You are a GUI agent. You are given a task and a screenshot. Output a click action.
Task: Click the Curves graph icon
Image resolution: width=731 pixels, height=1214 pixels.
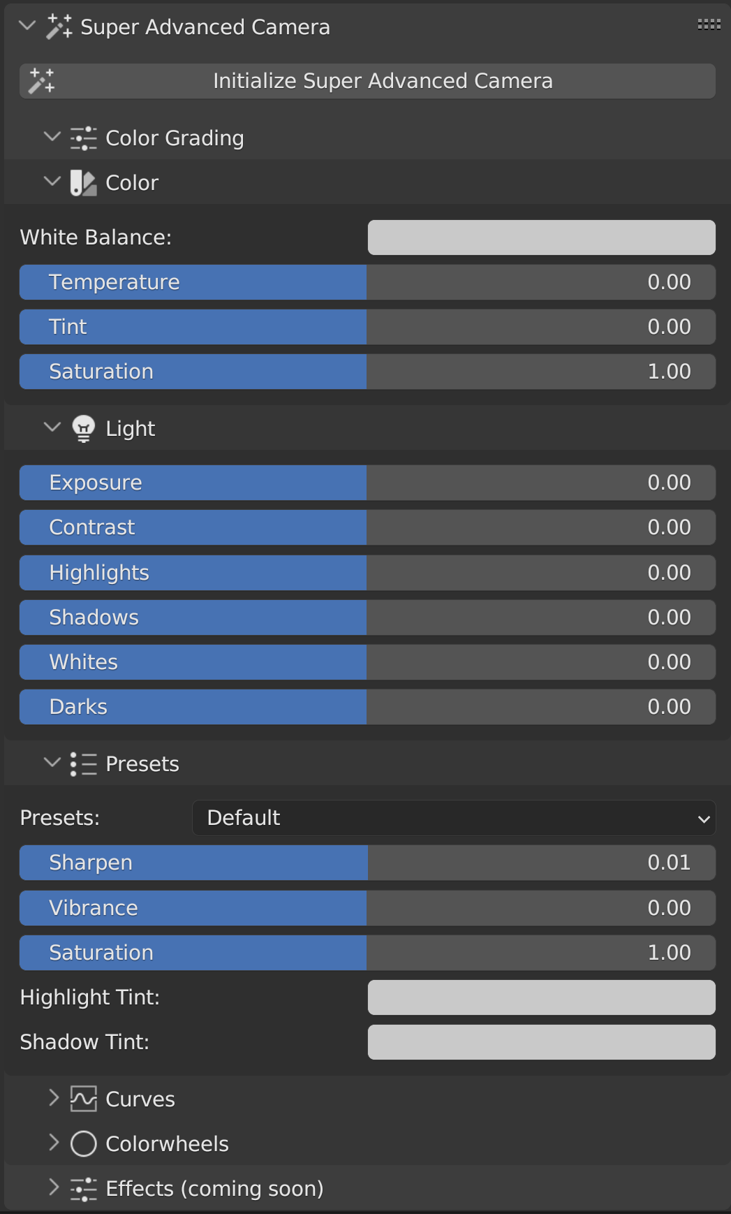[84, 1098]
